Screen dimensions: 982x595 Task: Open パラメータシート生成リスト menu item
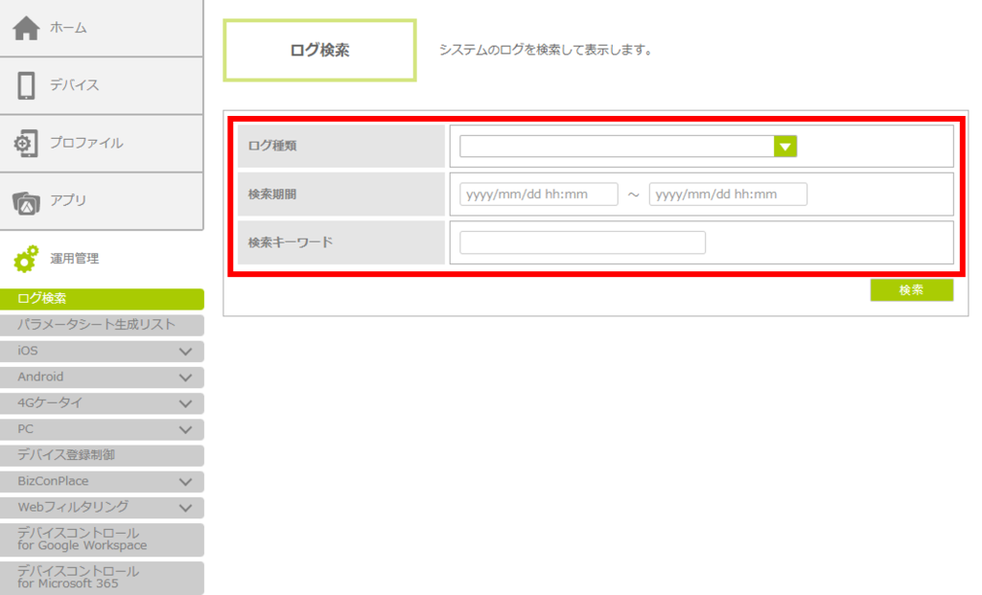click(x=102, y=325)
